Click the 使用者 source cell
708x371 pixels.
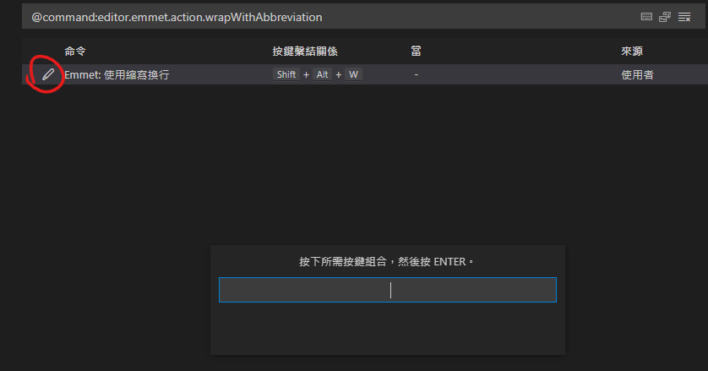tap(637, 74)
